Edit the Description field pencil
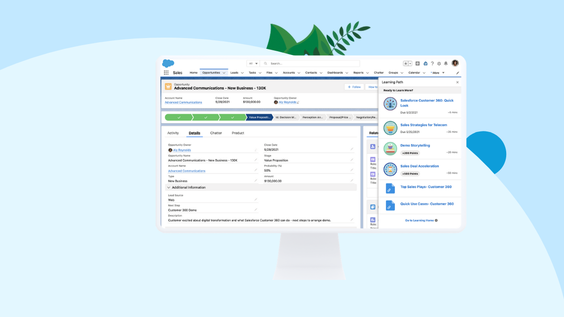564x317 pixels. [352, 219]
